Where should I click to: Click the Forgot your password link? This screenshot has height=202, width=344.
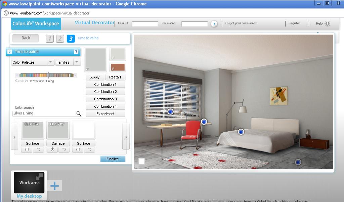[241, 23]
